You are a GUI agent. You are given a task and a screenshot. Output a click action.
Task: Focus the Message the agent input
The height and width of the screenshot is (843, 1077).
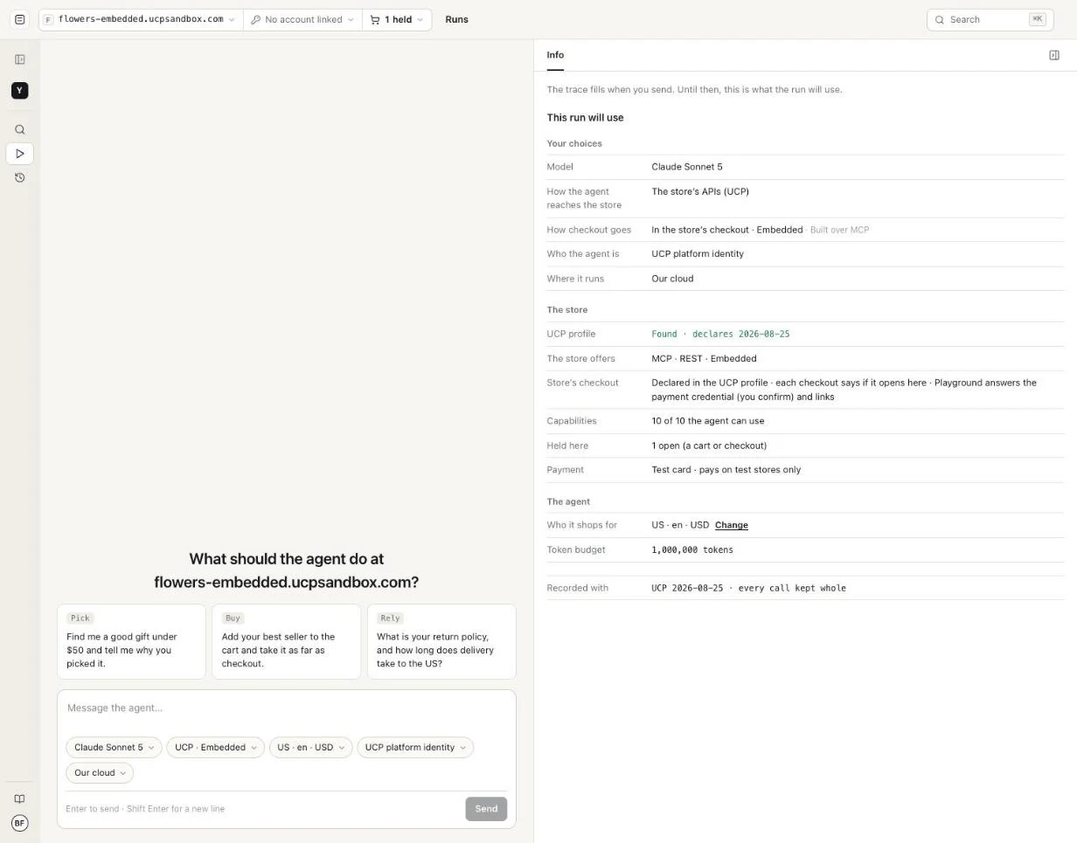286,708
